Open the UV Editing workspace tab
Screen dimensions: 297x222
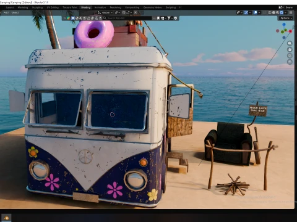53,7
